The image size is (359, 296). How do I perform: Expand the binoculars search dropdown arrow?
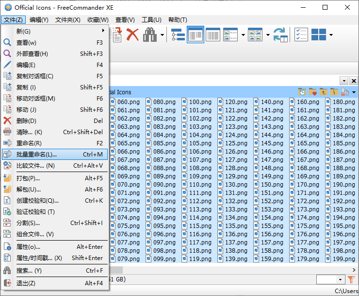click(x=162, y=35)
